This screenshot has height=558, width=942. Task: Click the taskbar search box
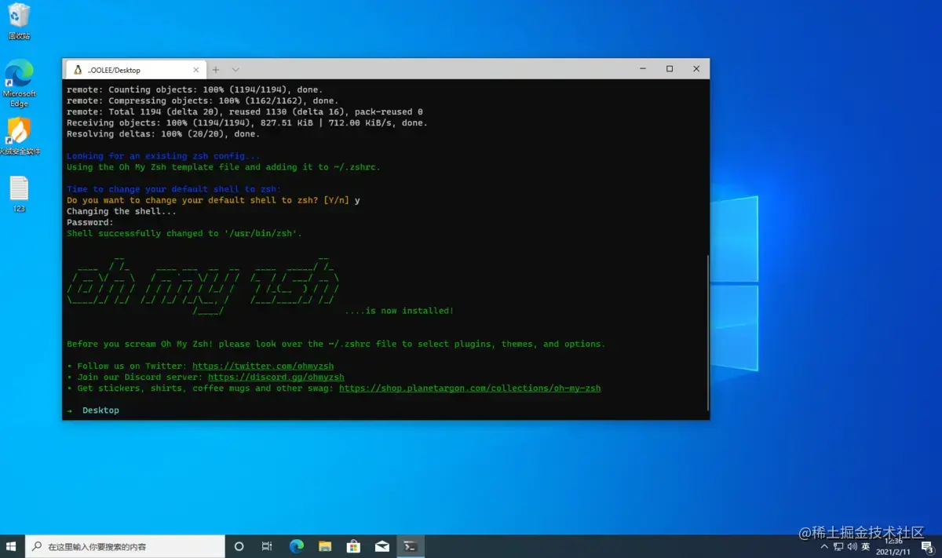(x=126, y=546)
